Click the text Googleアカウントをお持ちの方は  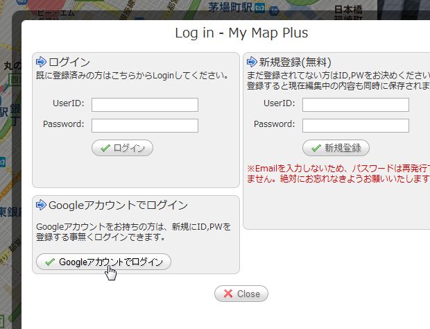(x=100, y=227)
